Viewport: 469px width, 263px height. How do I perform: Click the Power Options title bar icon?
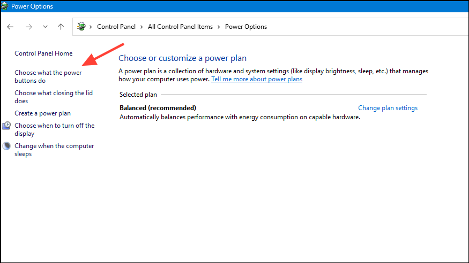tap(4, 6)
